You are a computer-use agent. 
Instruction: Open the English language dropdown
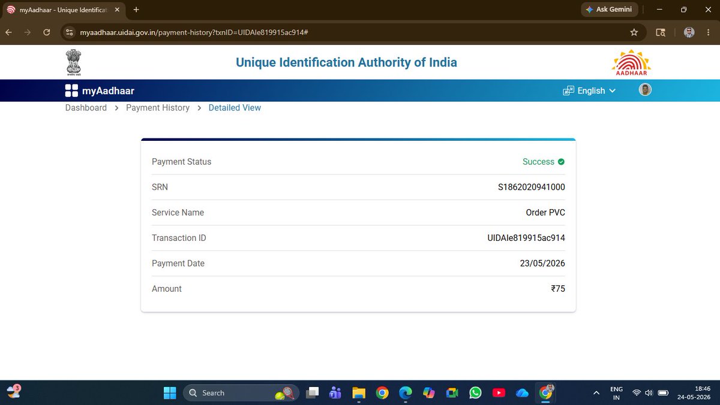pyautogui.click(x=596, y=90)
